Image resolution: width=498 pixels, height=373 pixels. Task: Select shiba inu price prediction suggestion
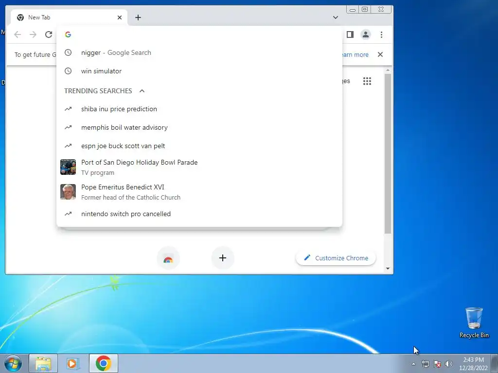pos(199,109)
